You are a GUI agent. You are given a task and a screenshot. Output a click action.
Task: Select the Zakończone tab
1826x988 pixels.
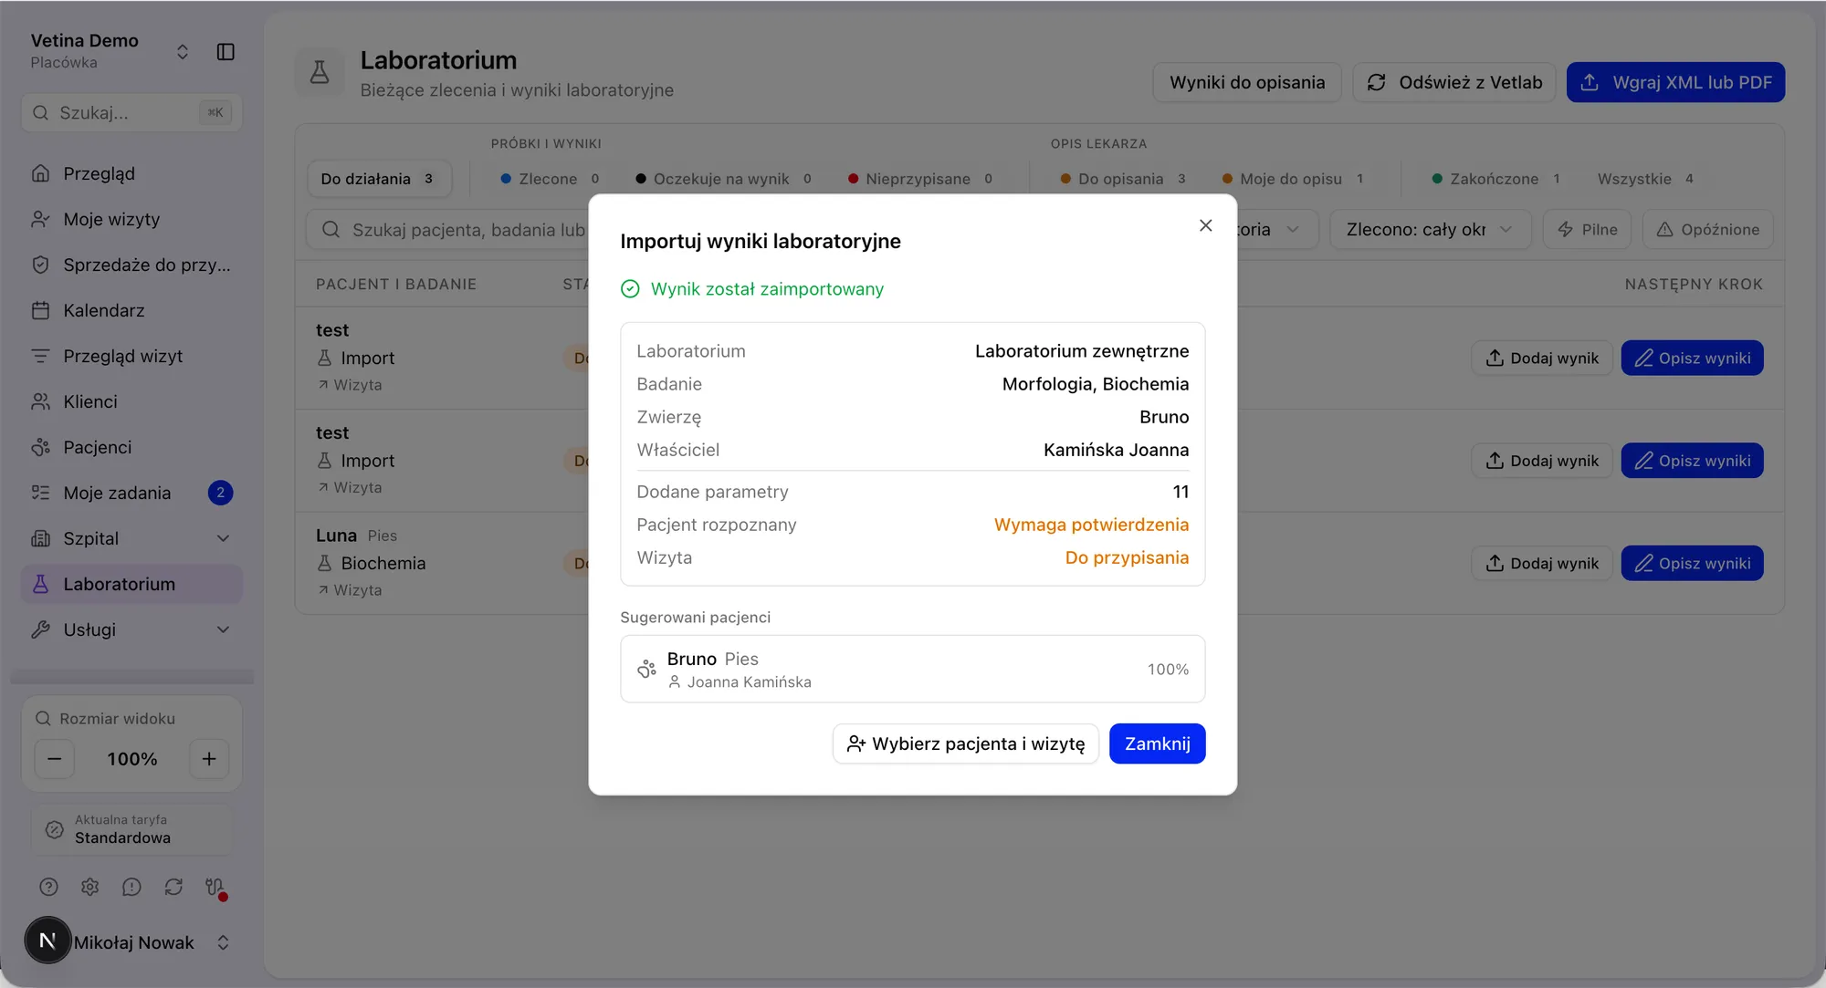point(1495,179)
